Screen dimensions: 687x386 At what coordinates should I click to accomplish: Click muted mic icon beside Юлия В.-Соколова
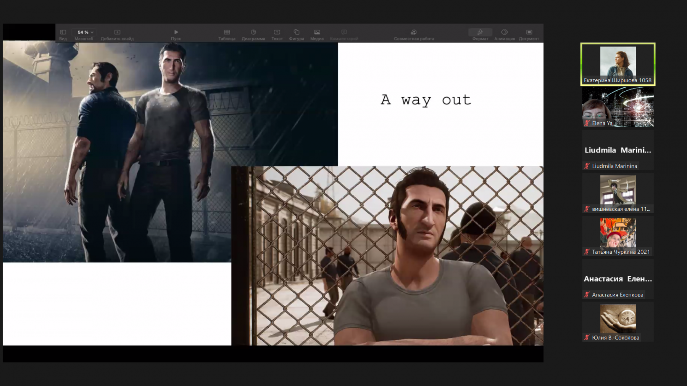587,338
